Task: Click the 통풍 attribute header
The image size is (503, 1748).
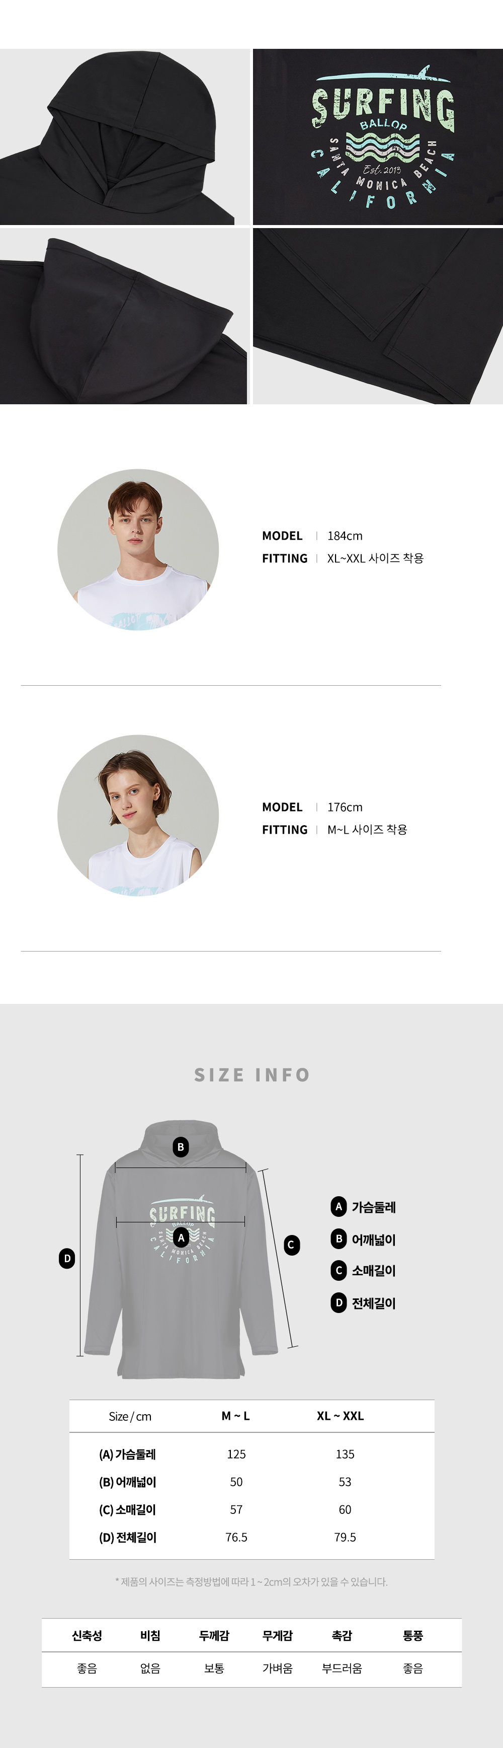Action: [413, 1636]
